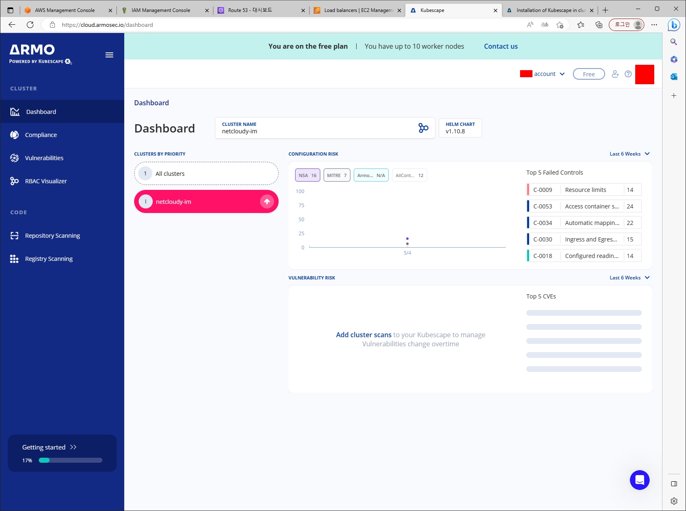Click the Dashboard chart icon in sidebar
686x511 pixels.
15,112
